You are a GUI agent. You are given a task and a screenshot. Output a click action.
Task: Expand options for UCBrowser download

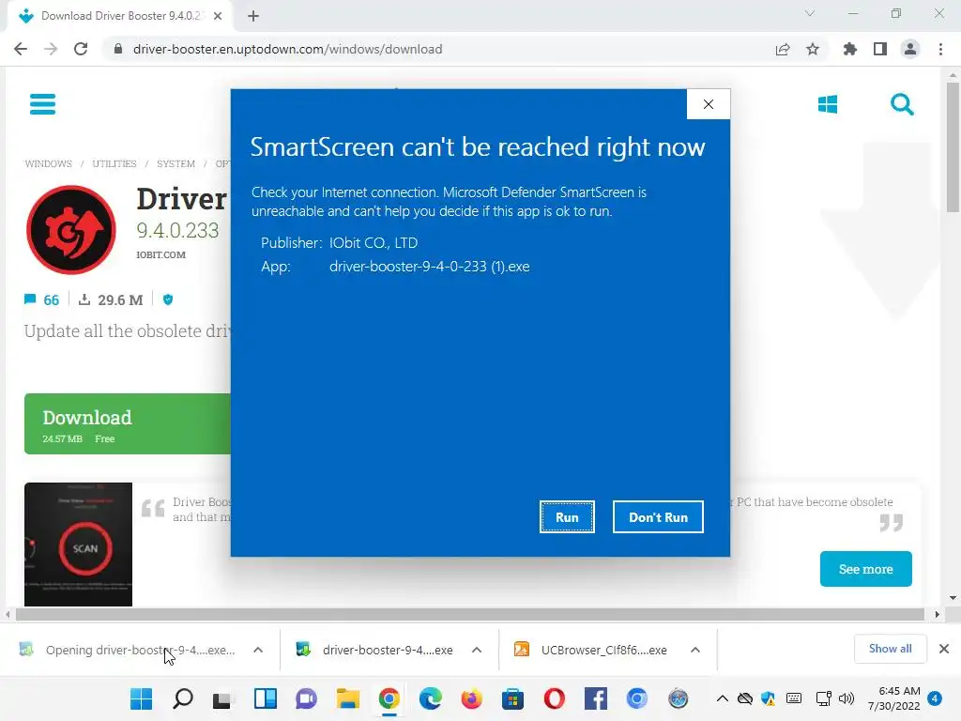tap(695, 650)
